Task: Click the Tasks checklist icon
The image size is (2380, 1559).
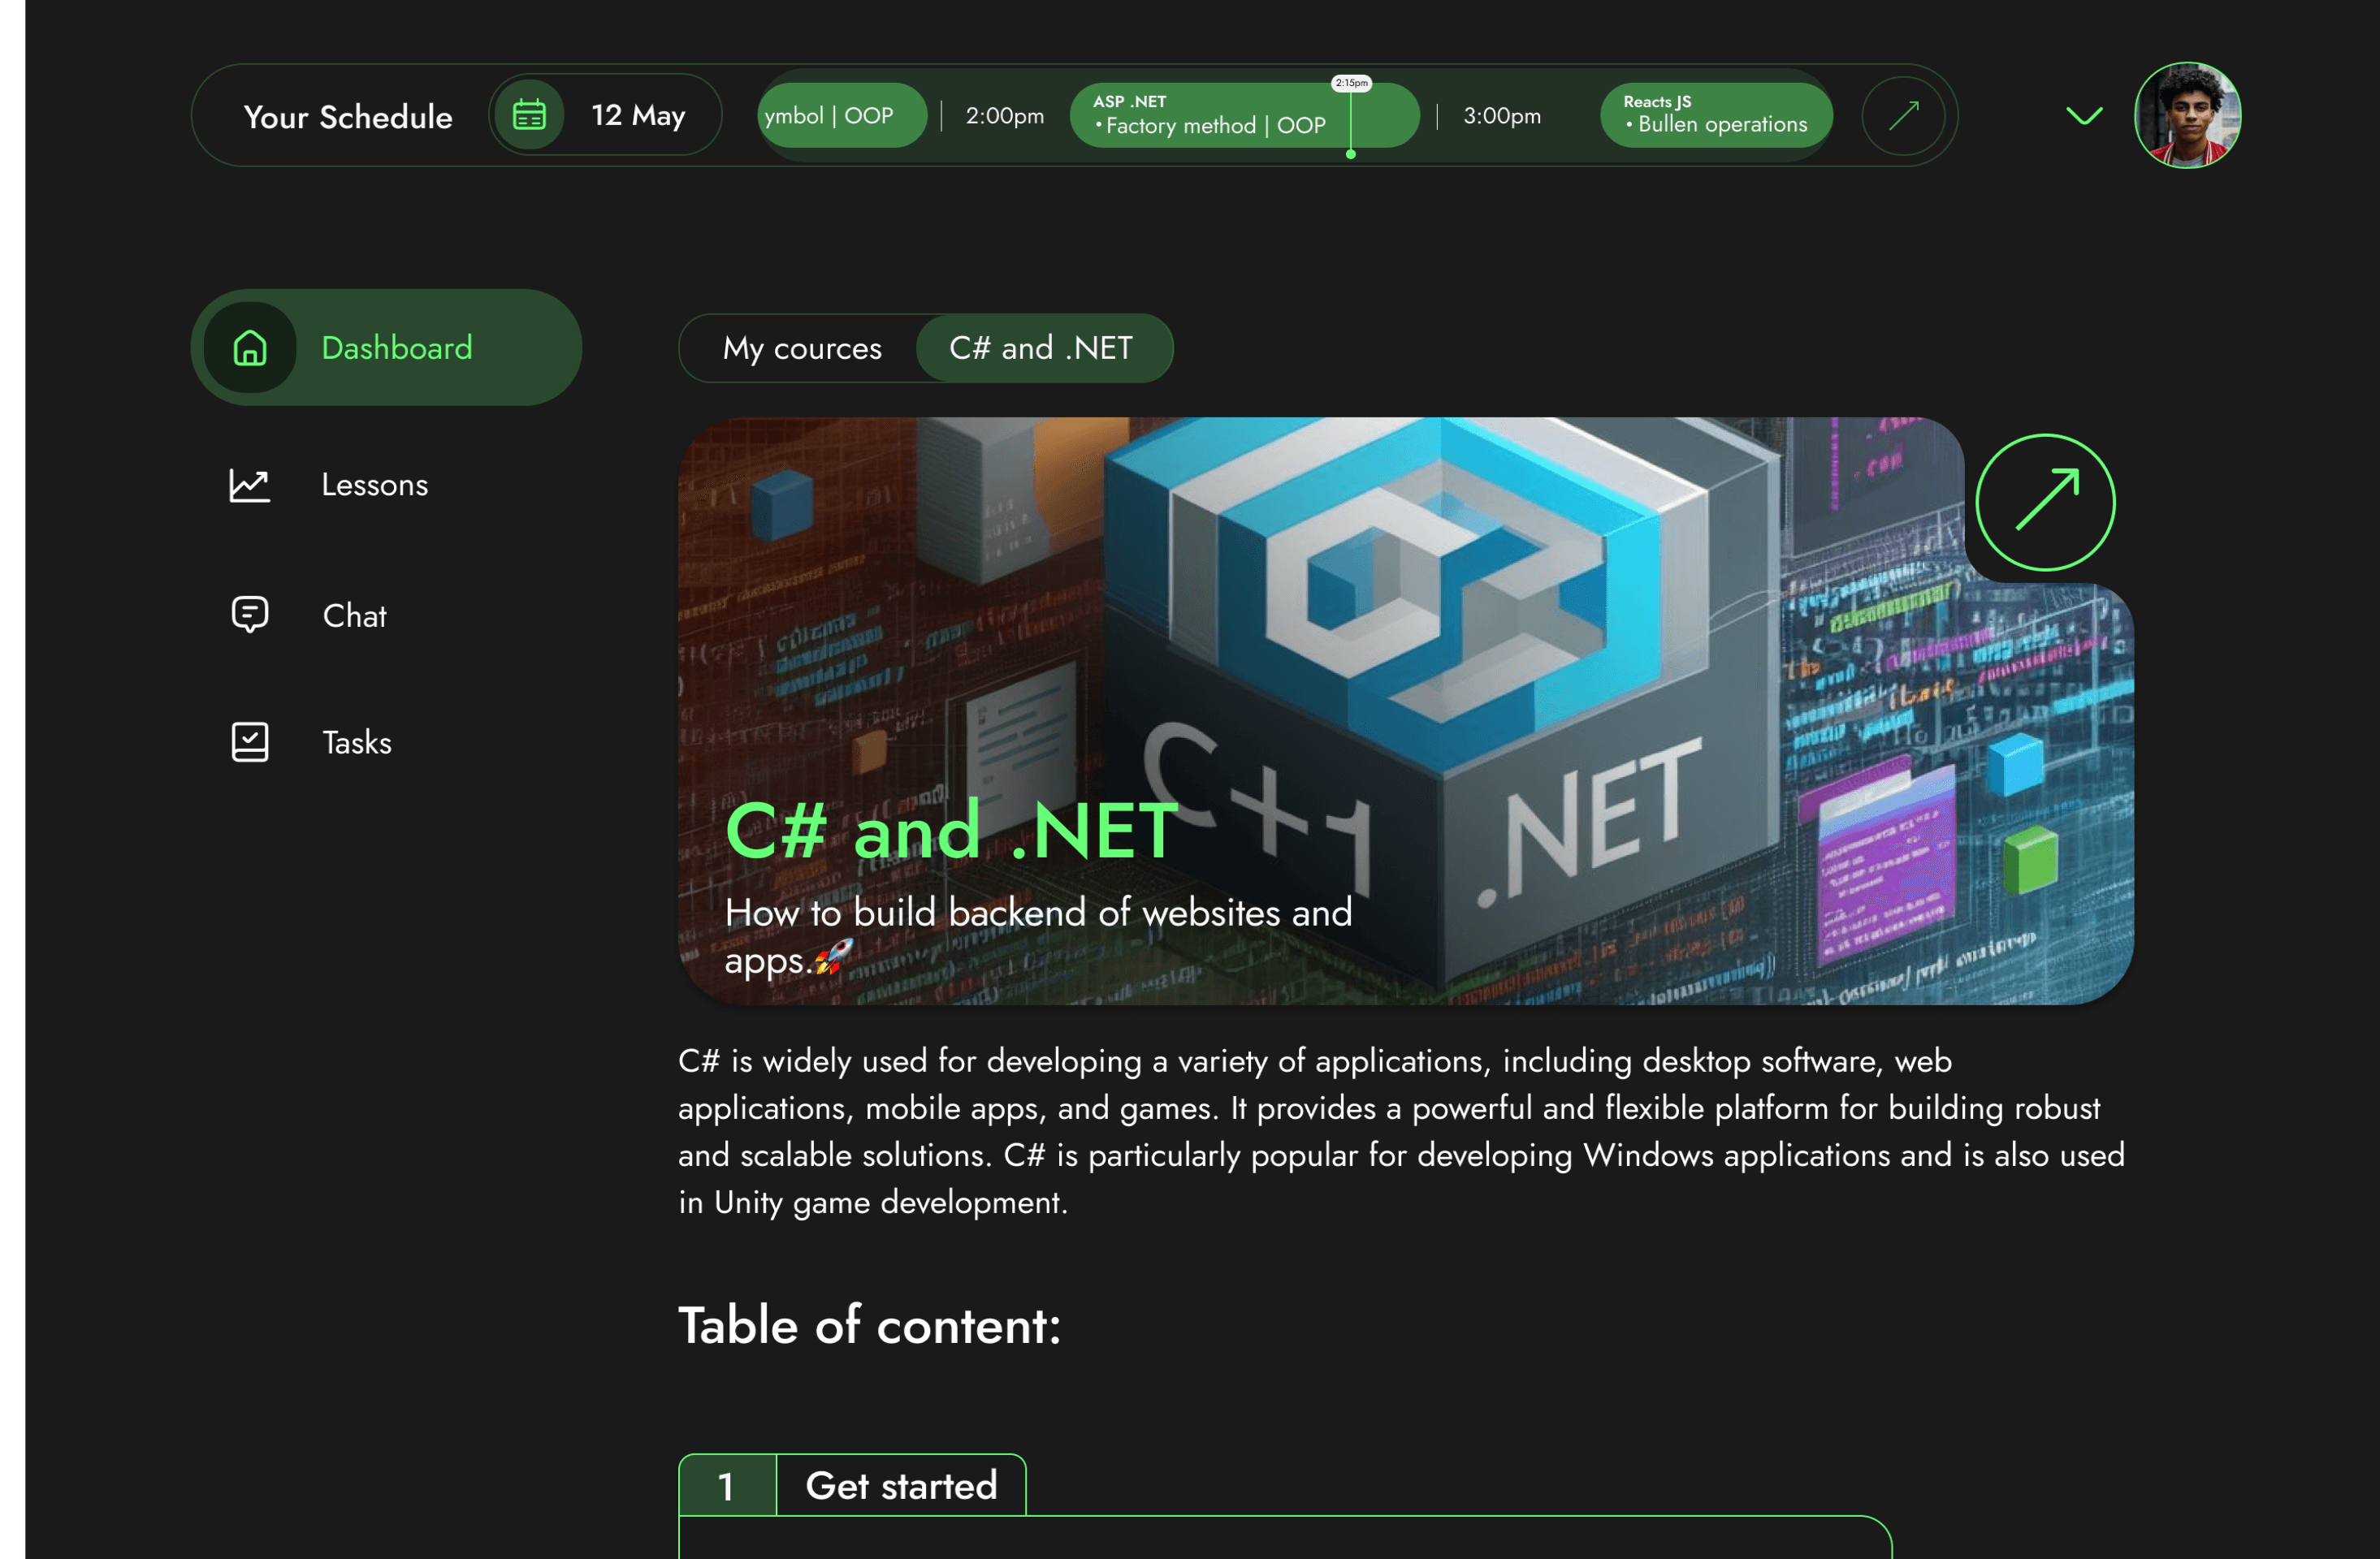Action: click(x=250, y=742)
